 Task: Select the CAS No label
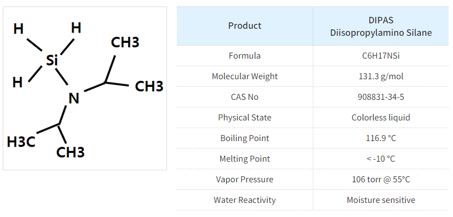tap(245, 97)
